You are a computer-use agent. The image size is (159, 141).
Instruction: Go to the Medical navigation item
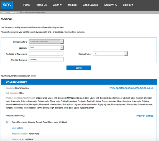(x=72, y=5)
